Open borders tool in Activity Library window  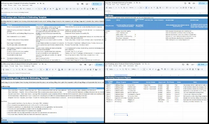(x=160, y=8)
